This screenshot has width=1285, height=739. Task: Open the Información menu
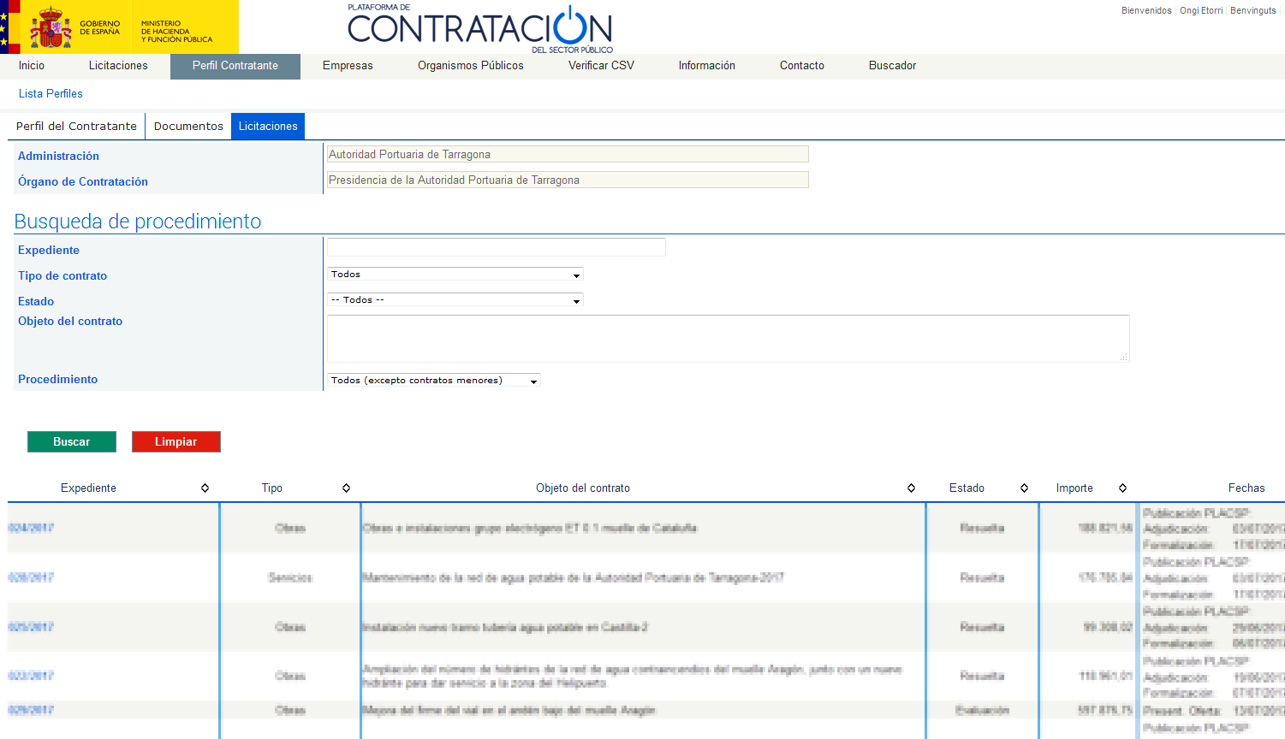[x=707, y=66]
